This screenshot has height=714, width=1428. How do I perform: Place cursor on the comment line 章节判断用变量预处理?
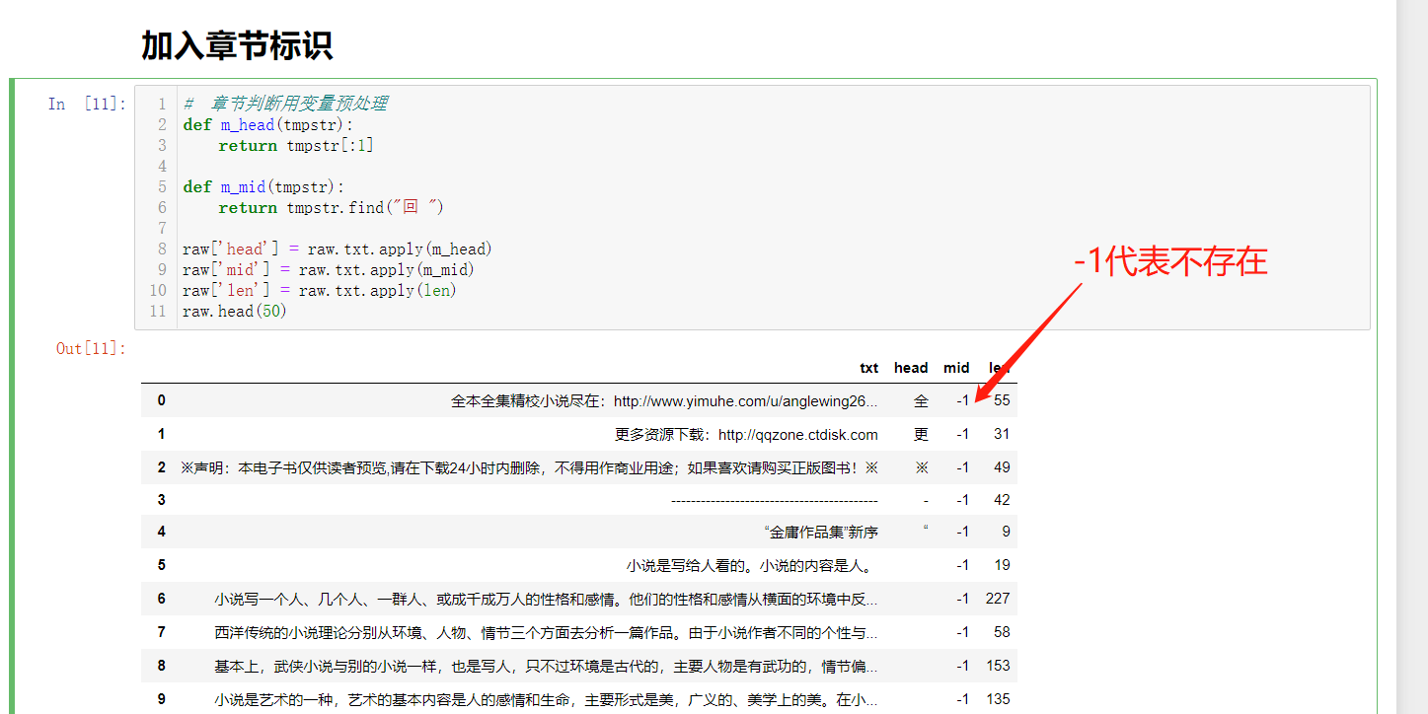coord(285,104)
